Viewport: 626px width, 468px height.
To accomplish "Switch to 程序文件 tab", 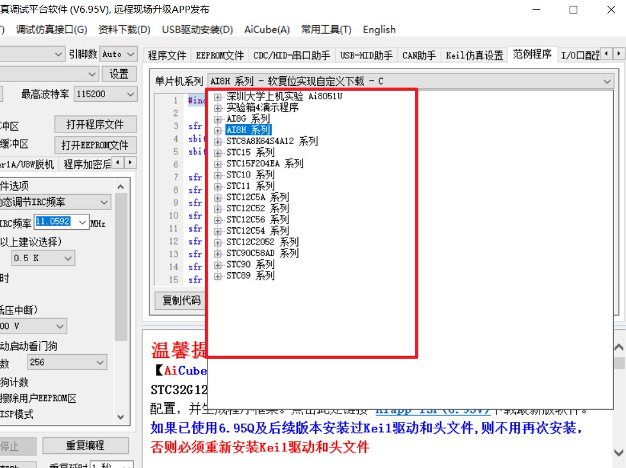I will 167,56.
